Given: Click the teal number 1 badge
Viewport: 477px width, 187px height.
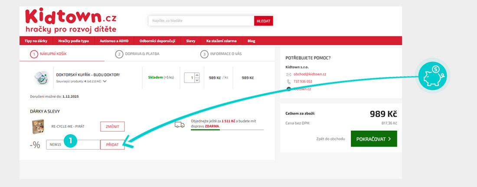Looking at the screenshot, I should 70,142.
